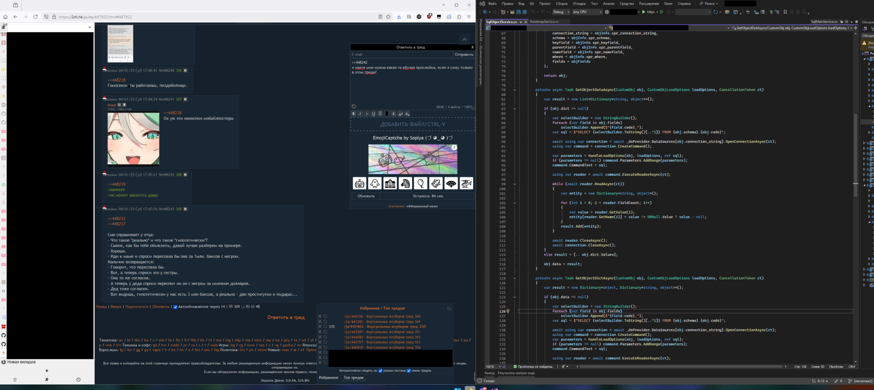Image resolution: width=874 pixels, height=390 pixels.
Task: Click the Отправить submit button
Action: click(x=464, y=55)
